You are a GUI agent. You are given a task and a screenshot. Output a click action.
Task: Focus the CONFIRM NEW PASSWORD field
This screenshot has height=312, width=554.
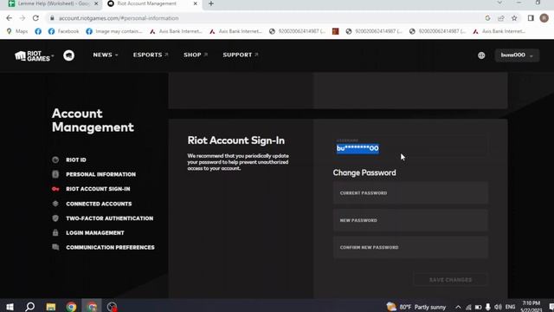coord(410,248)
